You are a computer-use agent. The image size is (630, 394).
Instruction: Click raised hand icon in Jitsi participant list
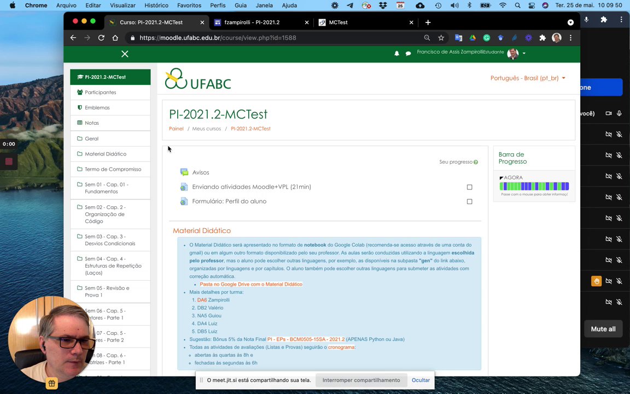(x=596, y=281)
